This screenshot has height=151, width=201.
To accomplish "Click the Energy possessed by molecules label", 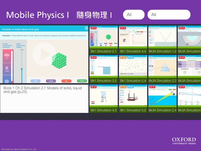I will click(x=7, y=45).
